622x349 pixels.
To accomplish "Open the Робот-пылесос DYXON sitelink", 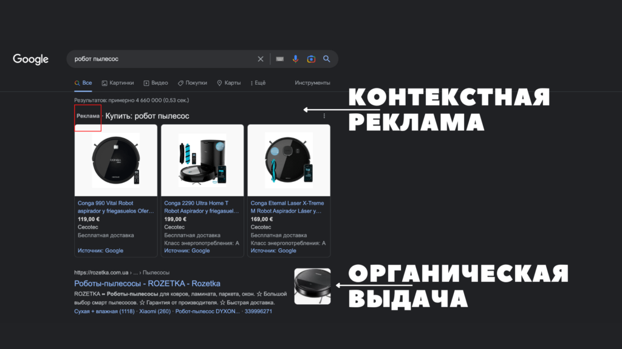I will (208, 311).
